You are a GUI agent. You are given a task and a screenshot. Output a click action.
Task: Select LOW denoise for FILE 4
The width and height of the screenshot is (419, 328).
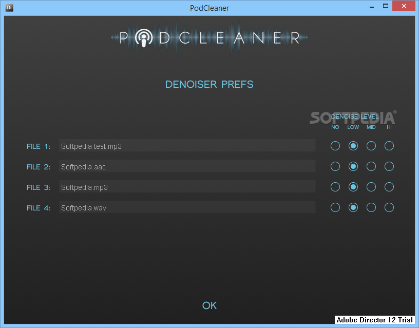coord(353,207)
